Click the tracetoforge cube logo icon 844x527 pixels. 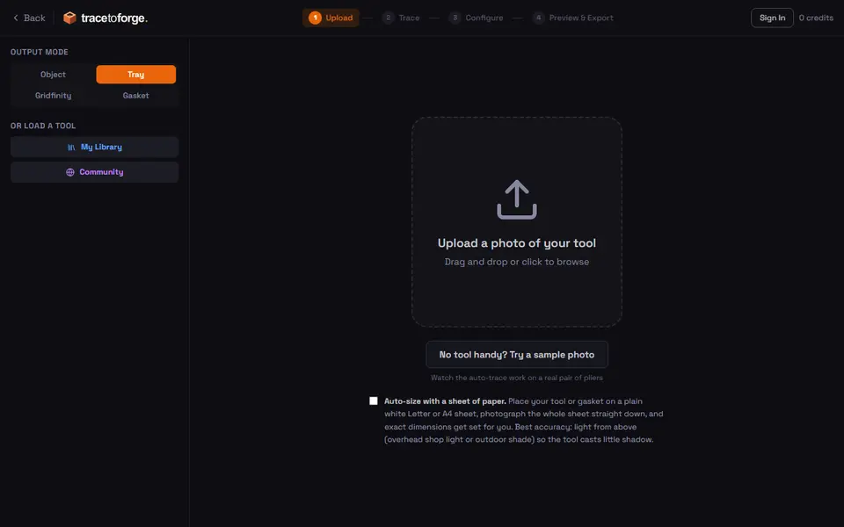tap(69, 18)
